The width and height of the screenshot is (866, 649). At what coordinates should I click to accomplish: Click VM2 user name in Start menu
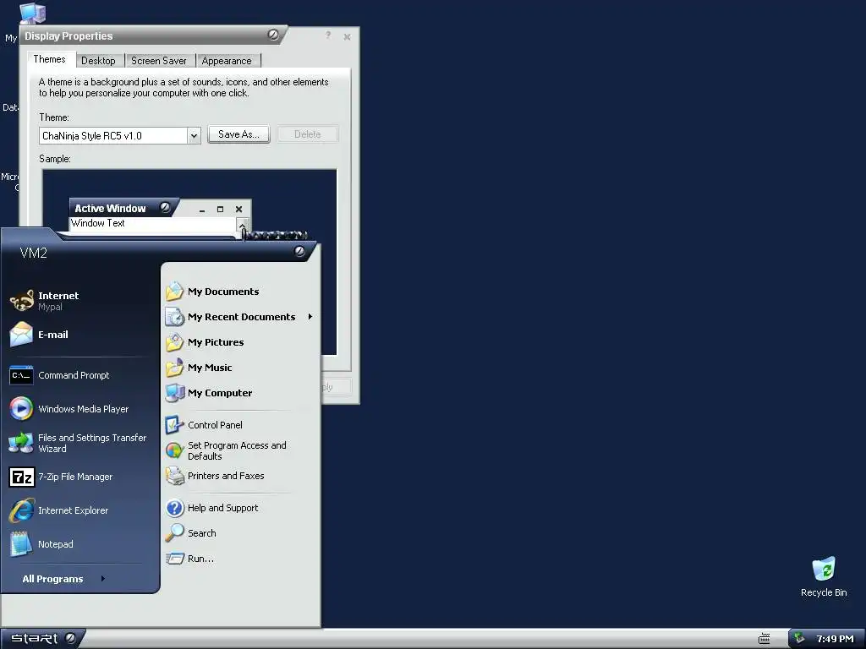pyautogui.click(x=34, y=254)
